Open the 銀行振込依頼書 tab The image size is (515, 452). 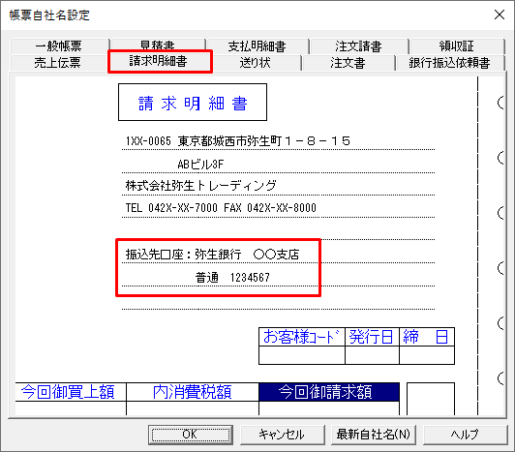tap(449, 62)
